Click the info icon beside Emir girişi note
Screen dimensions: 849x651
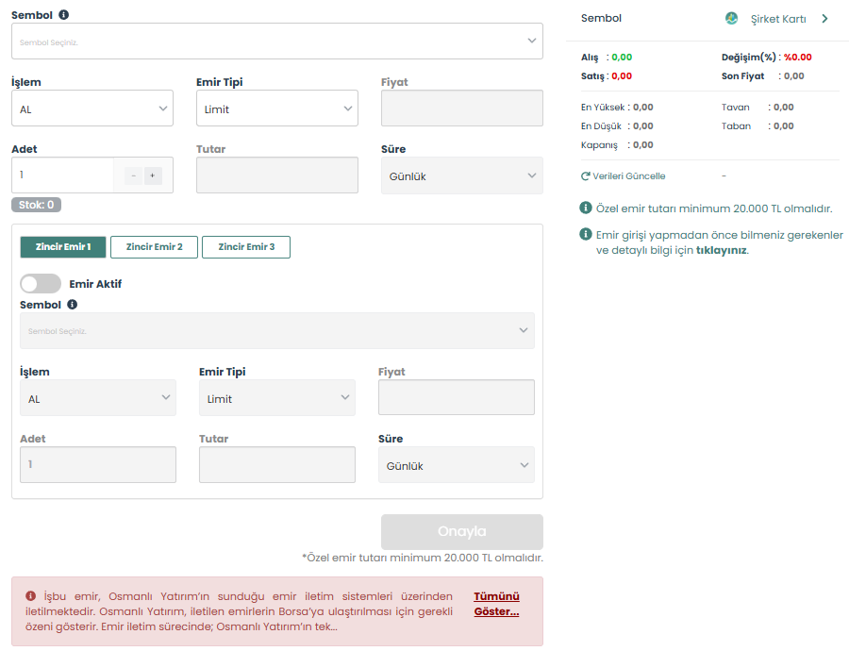(586, 235)
